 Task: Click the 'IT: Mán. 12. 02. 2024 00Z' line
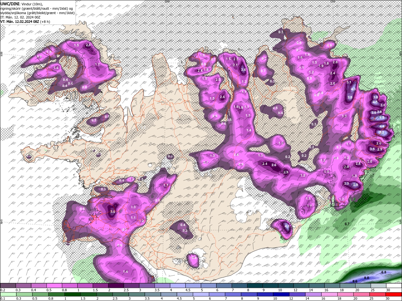[20, 17]
